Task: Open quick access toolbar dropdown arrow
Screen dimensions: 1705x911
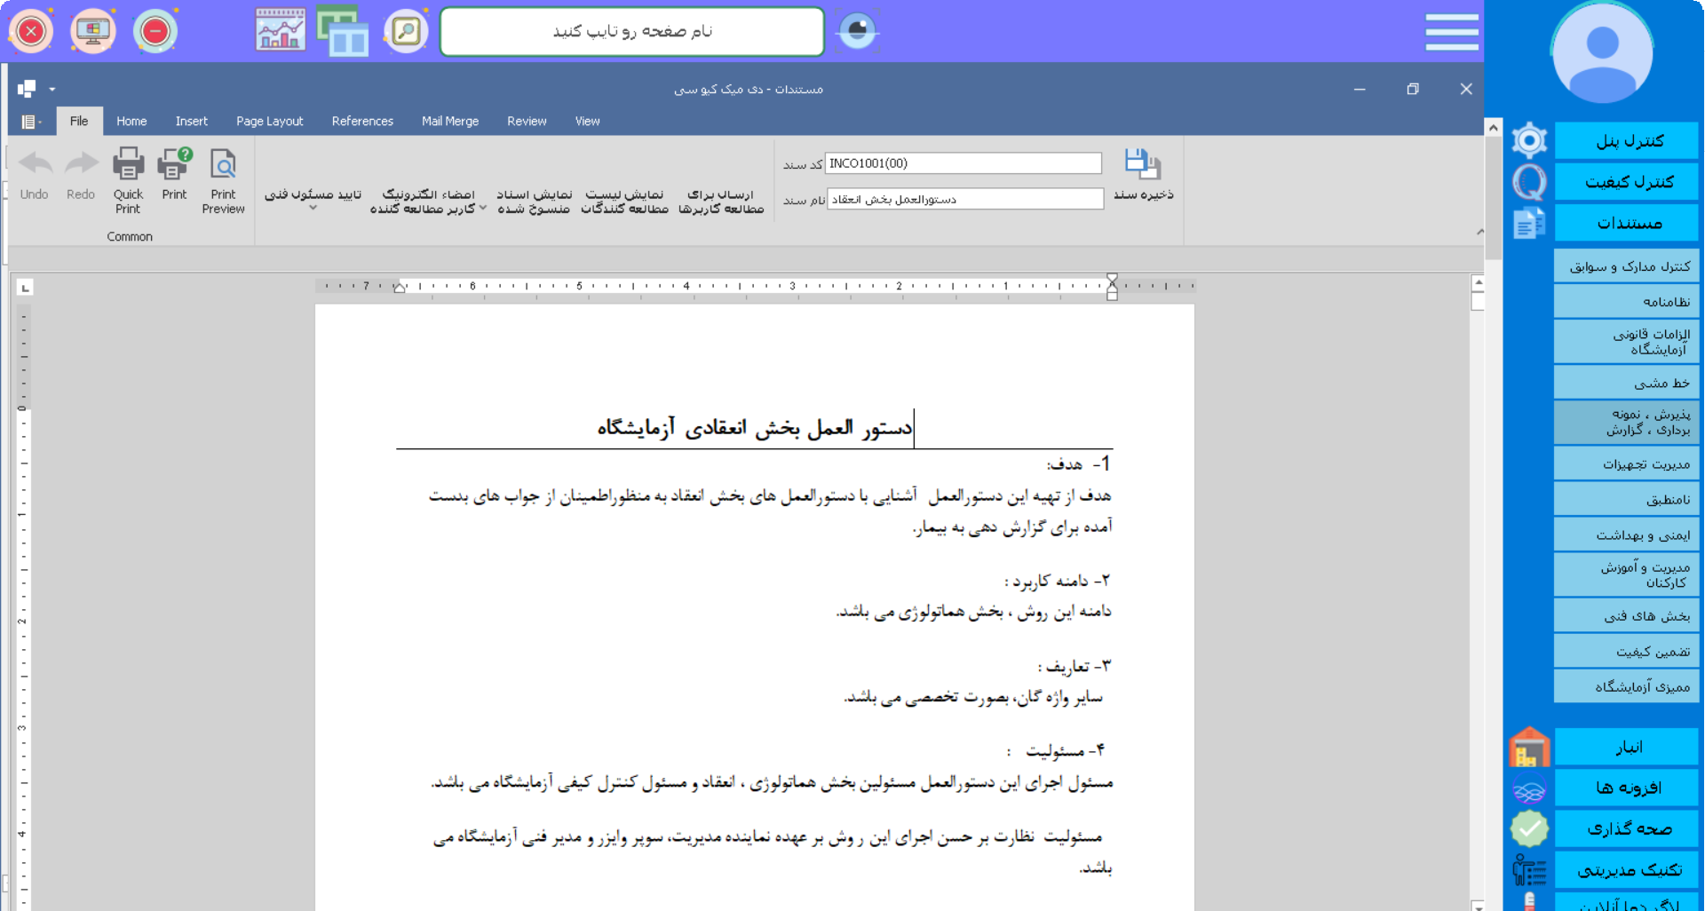Action: click(52, 89)
